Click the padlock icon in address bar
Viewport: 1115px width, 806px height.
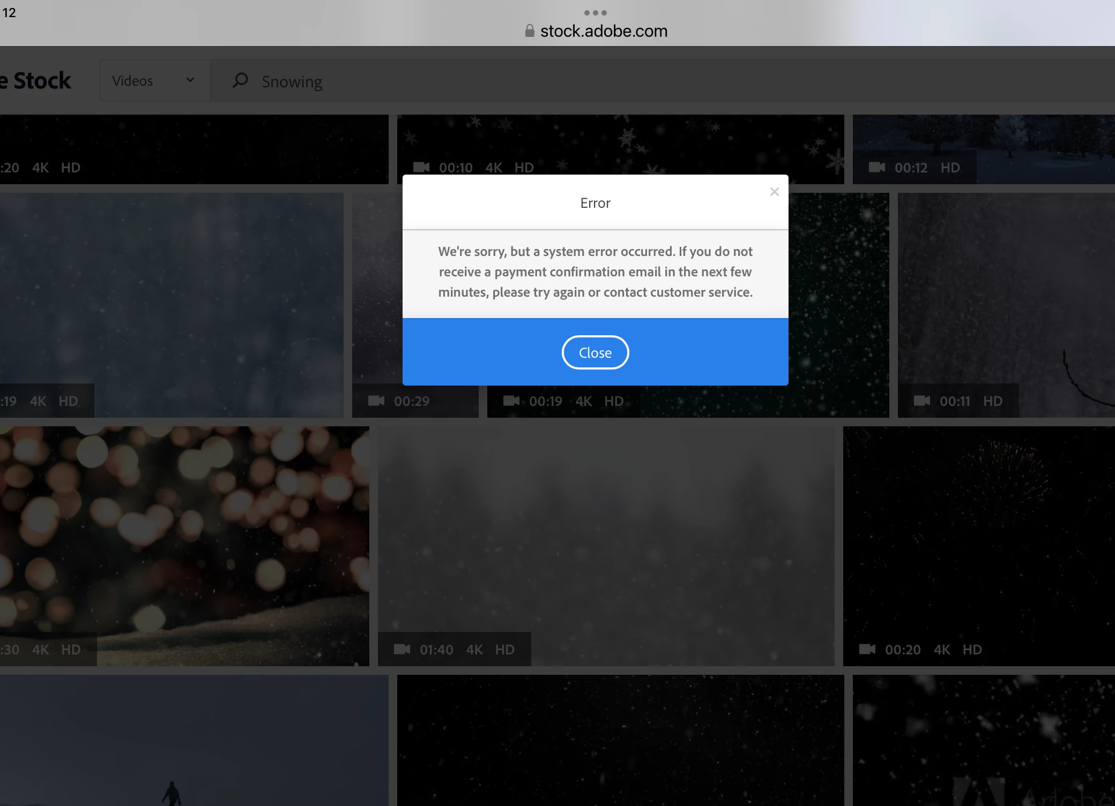[530, 31]
